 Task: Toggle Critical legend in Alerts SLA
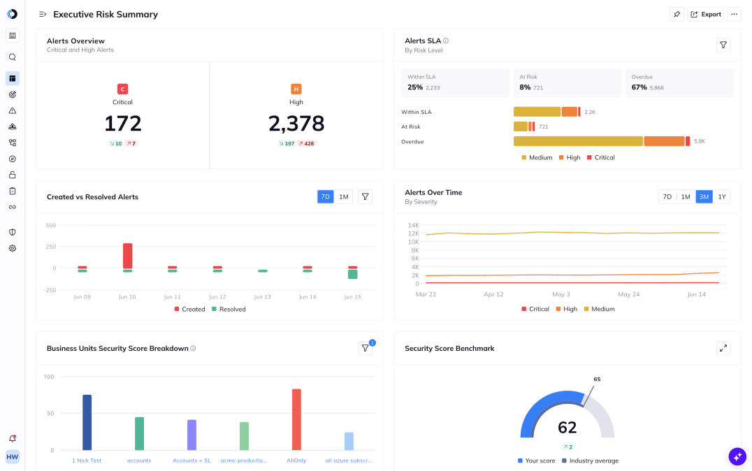point(601,157)
